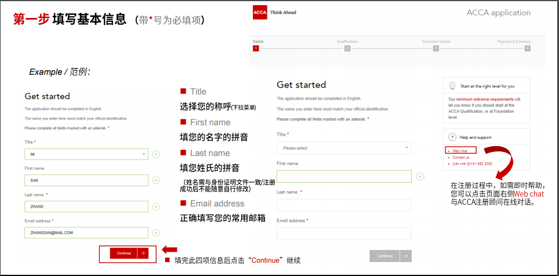Focus the empty Email address input field

[x=344, y=234]
